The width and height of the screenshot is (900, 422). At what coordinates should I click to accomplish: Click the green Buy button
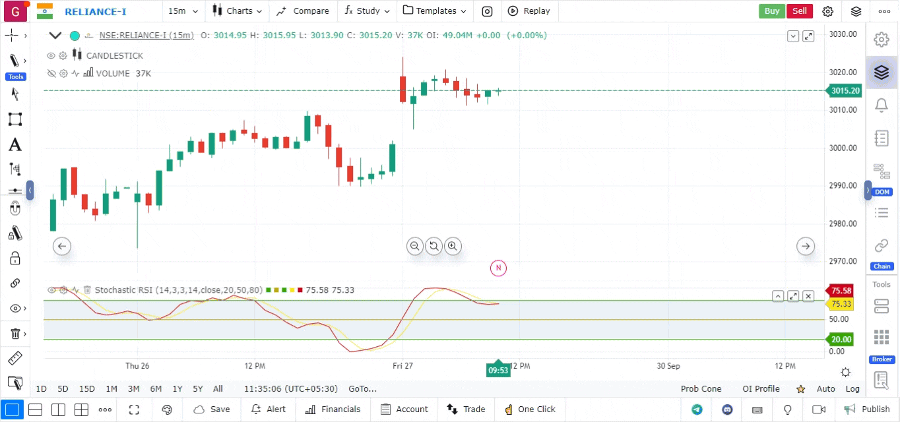pos(771,11)
